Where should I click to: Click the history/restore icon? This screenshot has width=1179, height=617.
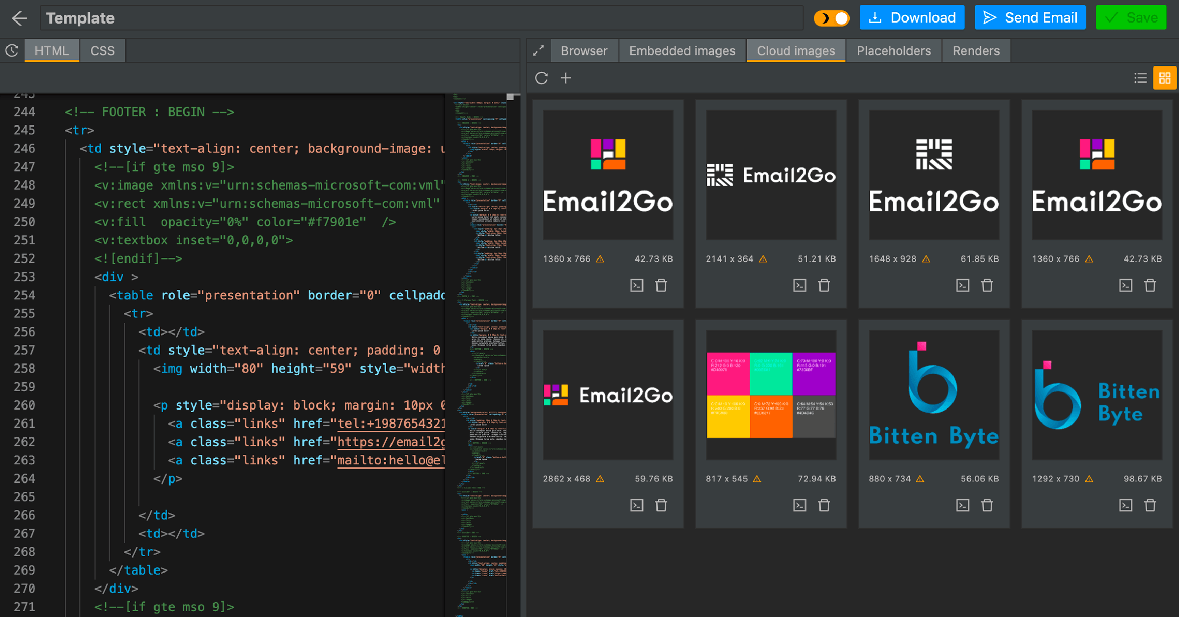pos(12,50)
